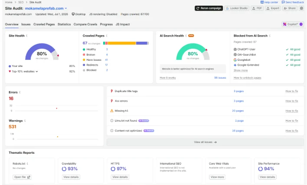Click View details under Crawlability
307x185 pixels.
point(71,177)
